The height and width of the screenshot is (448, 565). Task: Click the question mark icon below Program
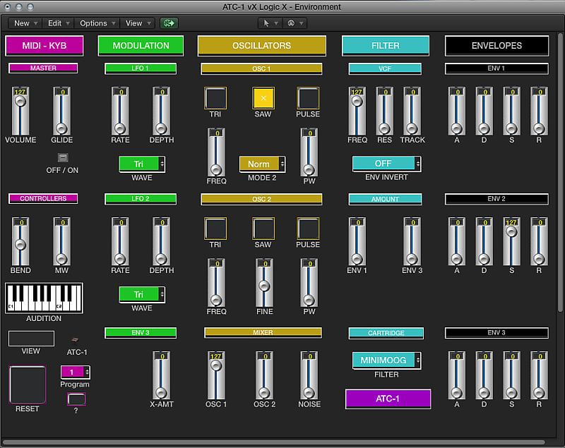coord(75,399)
